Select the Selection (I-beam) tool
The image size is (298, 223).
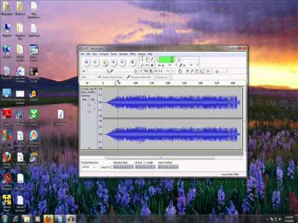click(142, 59)
